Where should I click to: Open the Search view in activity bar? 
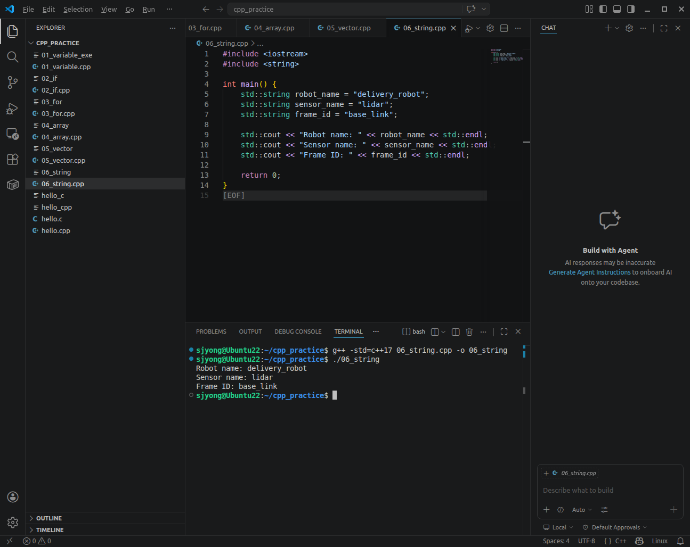(x=13, y=56)
